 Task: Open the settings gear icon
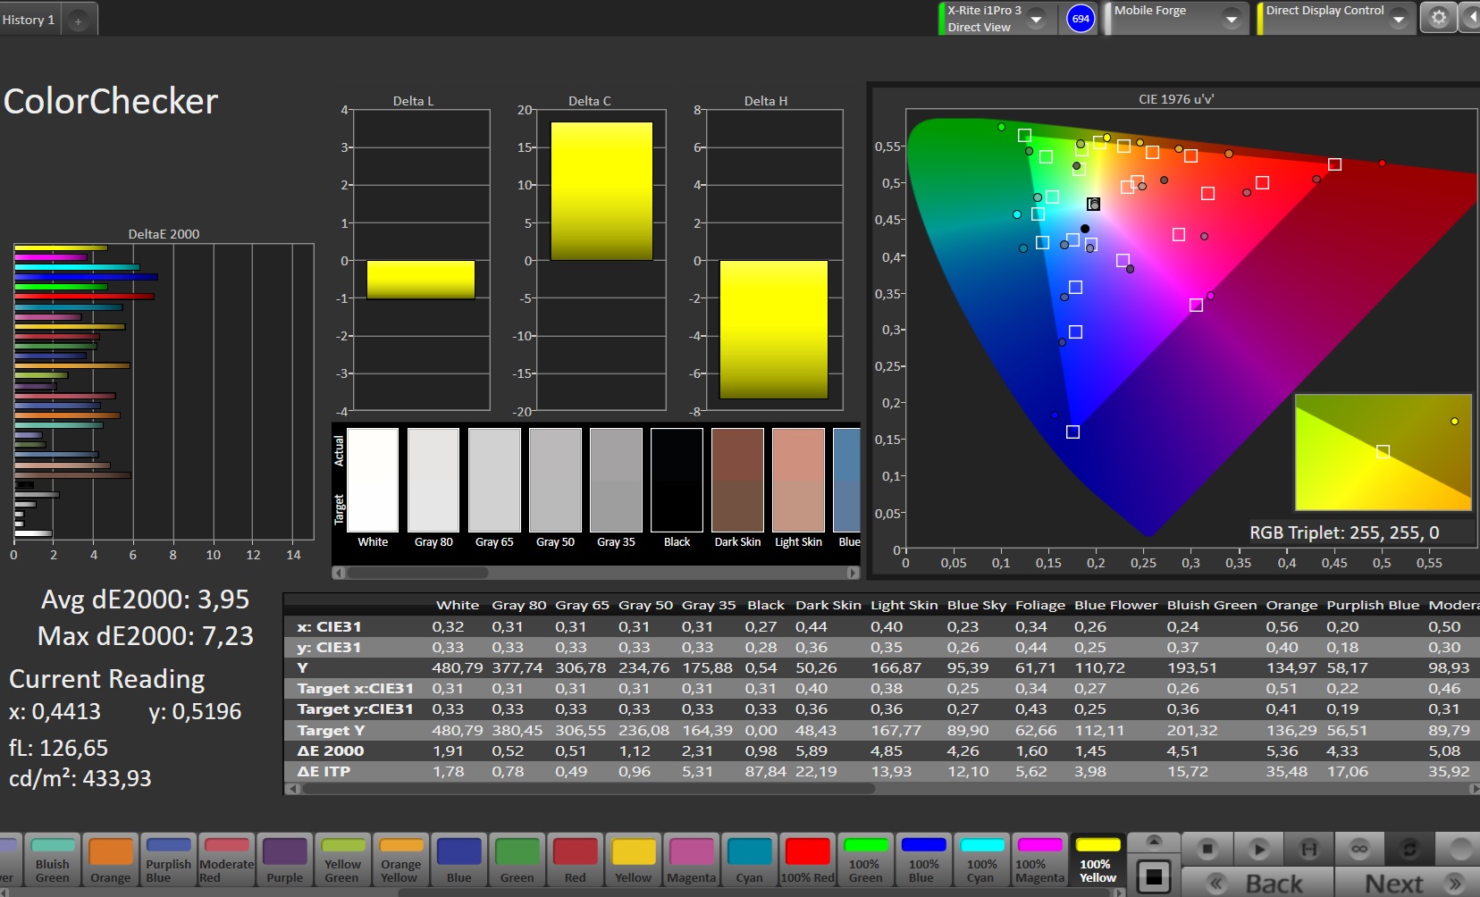1438,18
